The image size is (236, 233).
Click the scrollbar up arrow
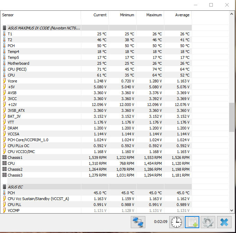(232, 14)
